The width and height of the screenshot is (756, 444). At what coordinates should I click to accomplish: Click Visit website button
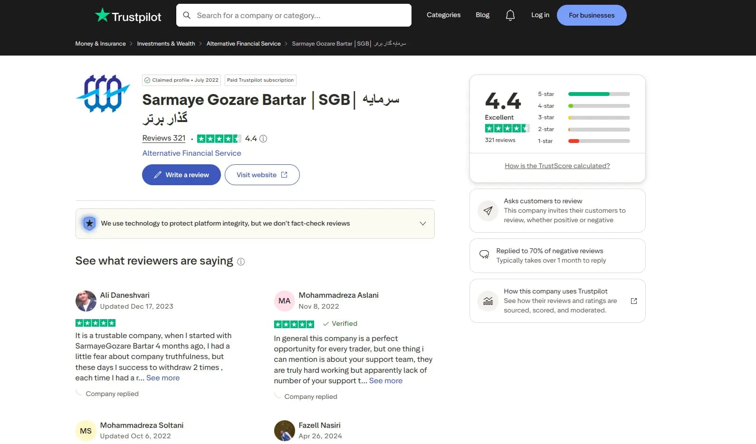(x=262, y=175)
